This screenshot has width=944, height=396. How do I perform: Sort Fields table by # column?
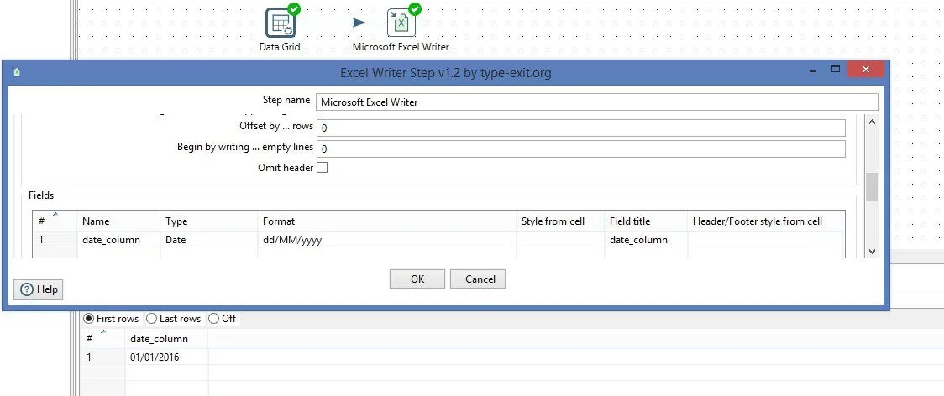pyautogui.click(x=55, y=221)
